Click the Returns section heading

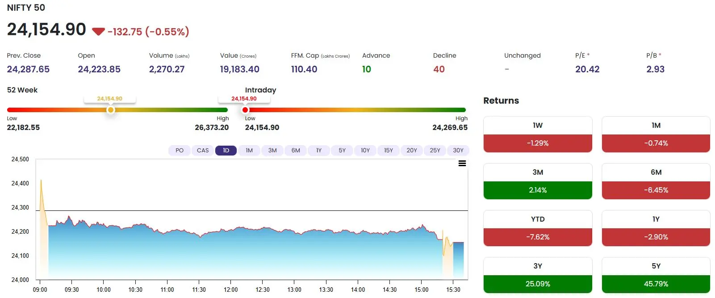[x=501, y=101]
